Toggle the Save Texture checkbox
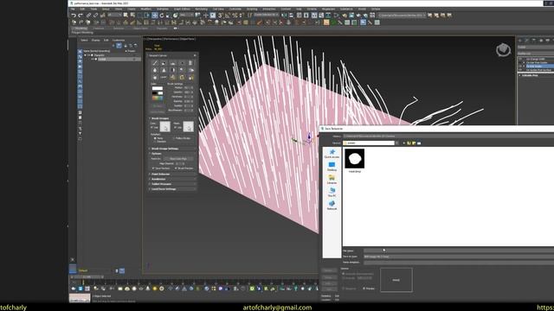554x311 pixels. (153, 168)
